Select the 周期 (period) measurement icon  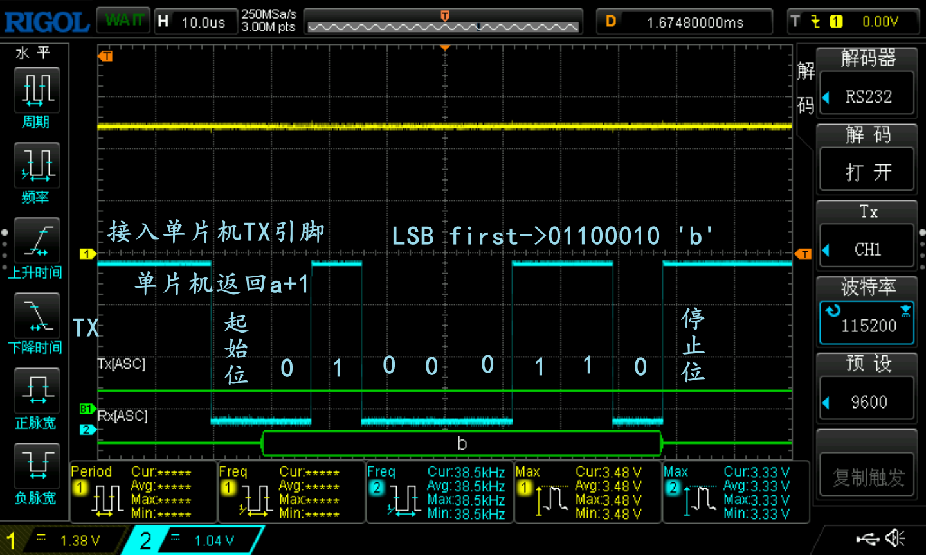[36, 90]
